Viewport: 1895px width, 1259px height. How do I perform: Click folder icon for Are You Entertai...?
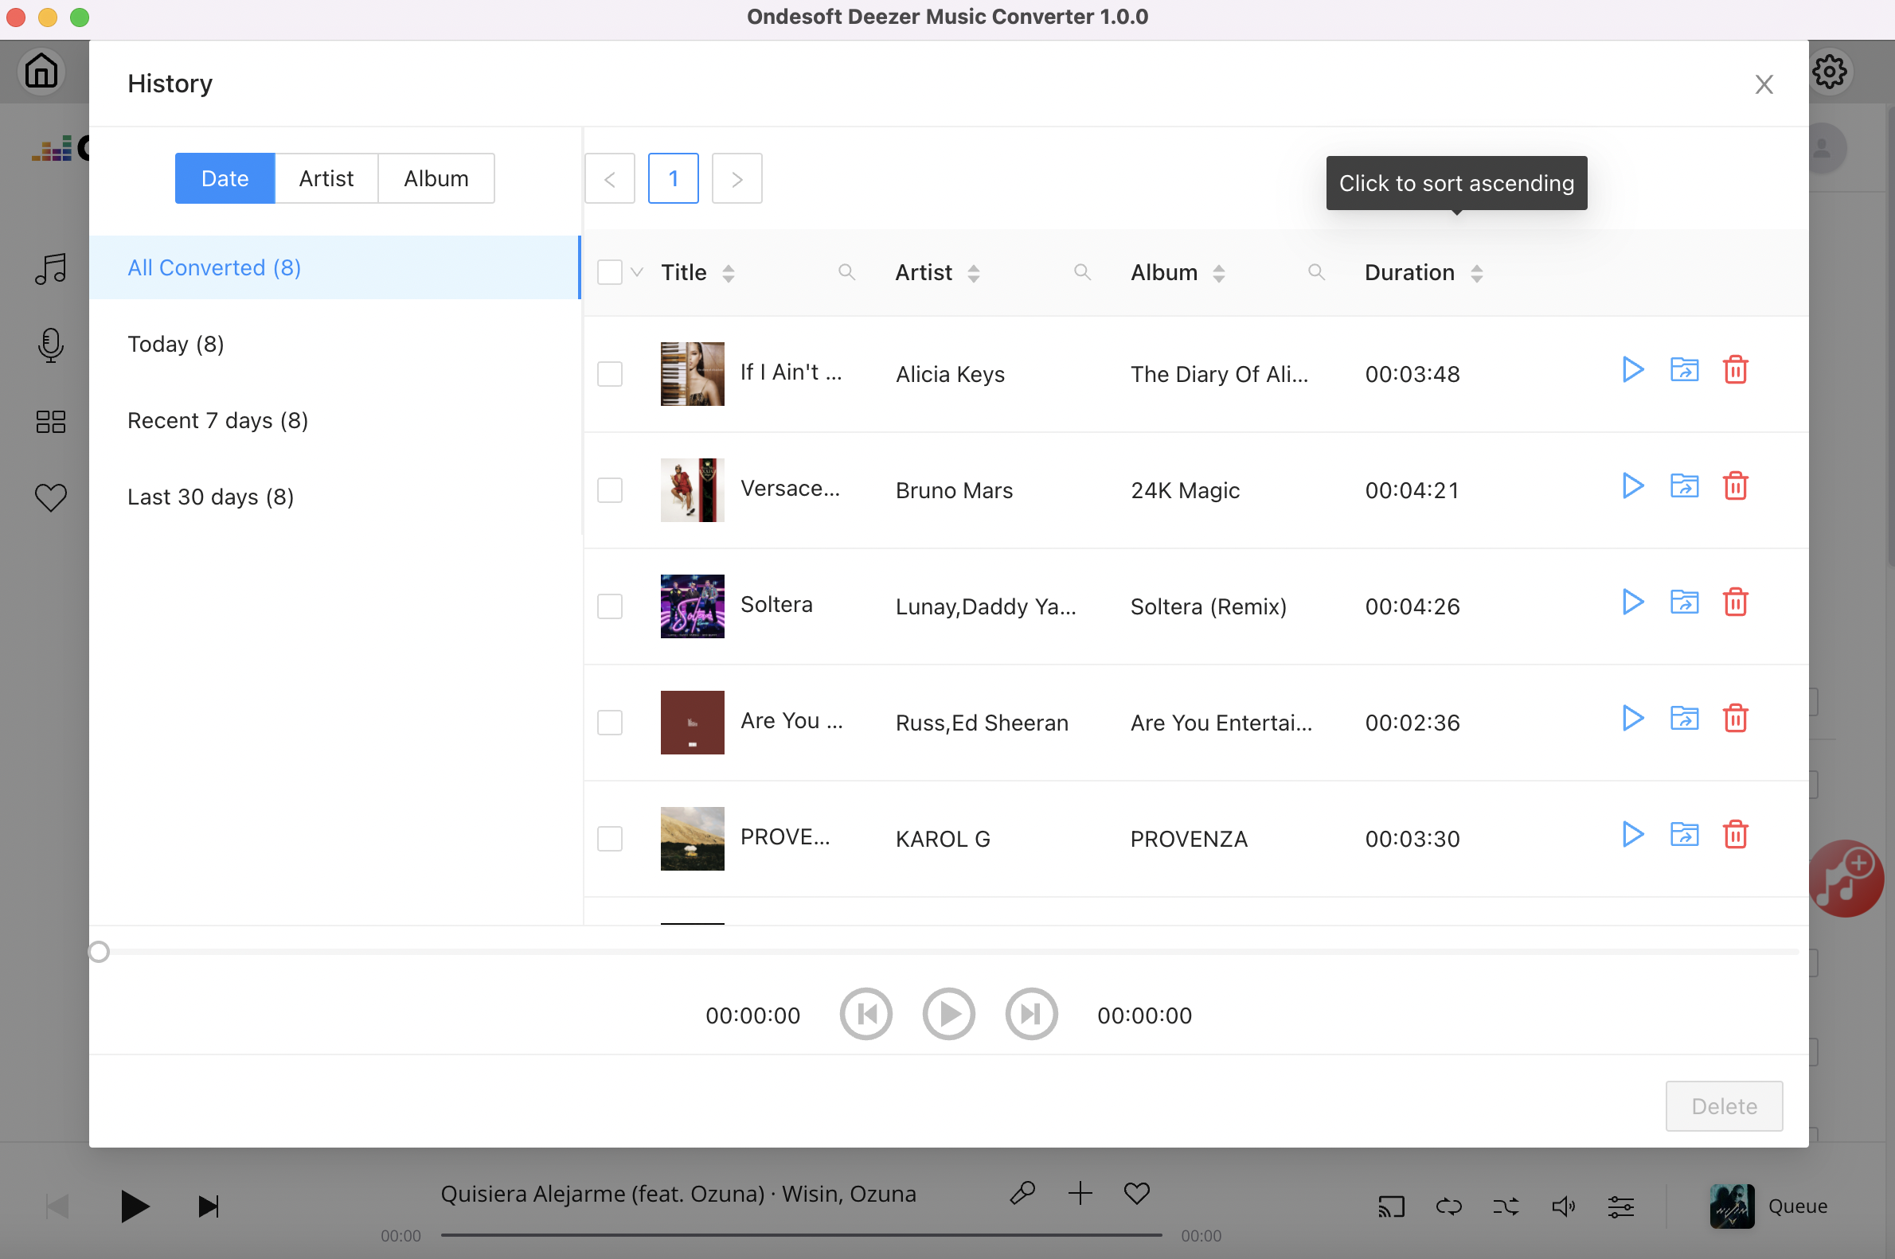(x=1682, y=721)
